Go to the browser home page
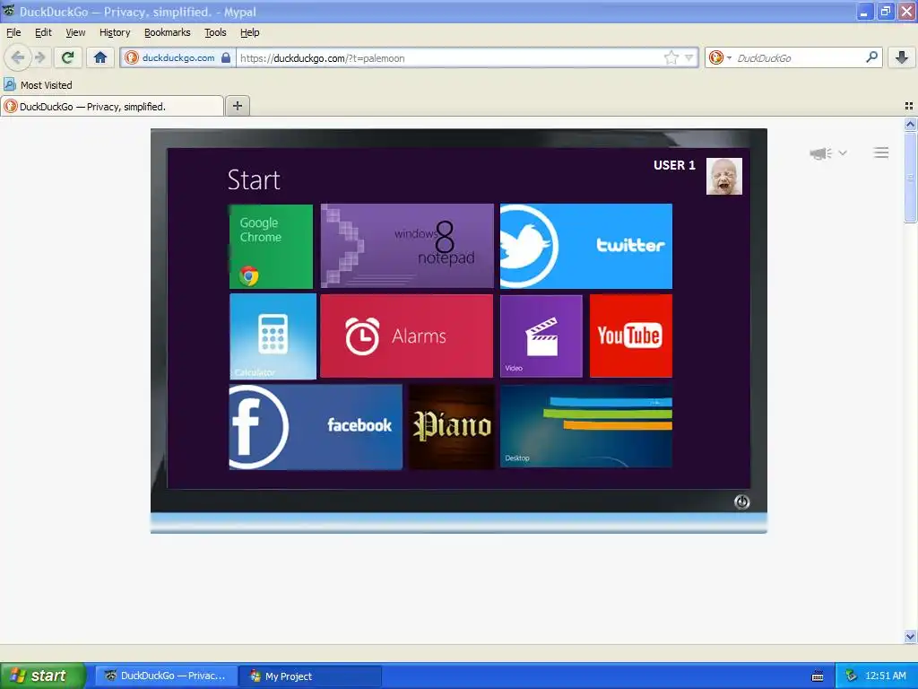 click(x=100, y=57)
